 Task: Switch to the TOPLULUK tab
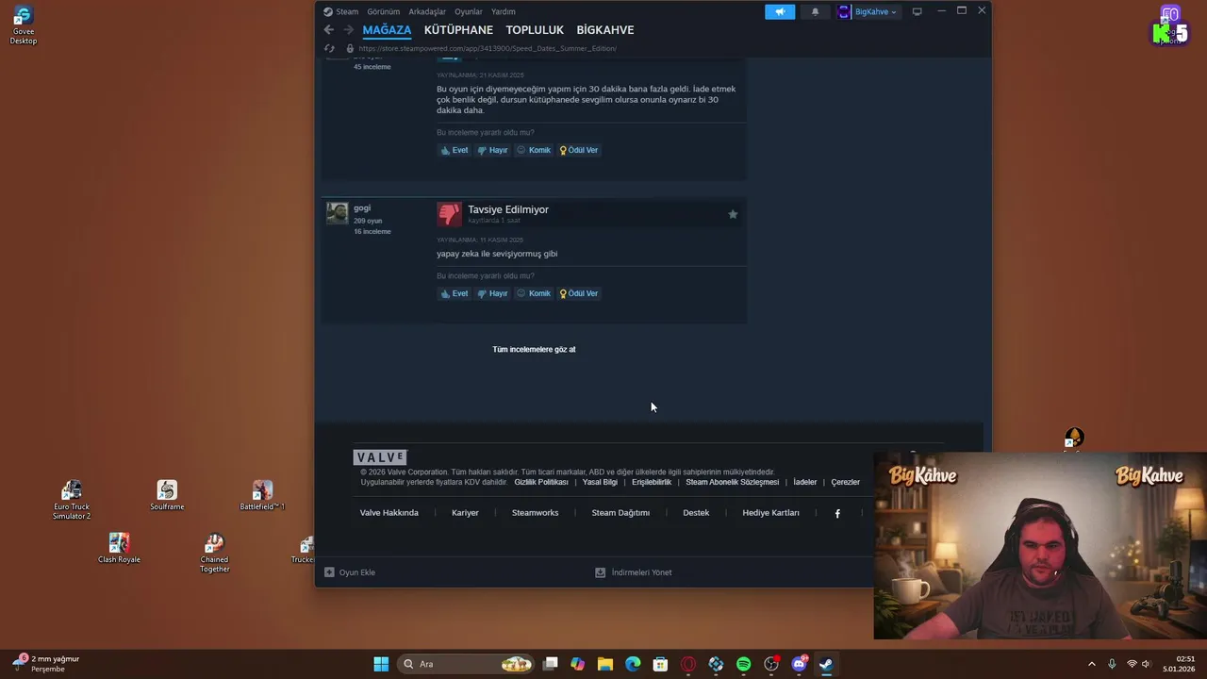coord(535,30)
